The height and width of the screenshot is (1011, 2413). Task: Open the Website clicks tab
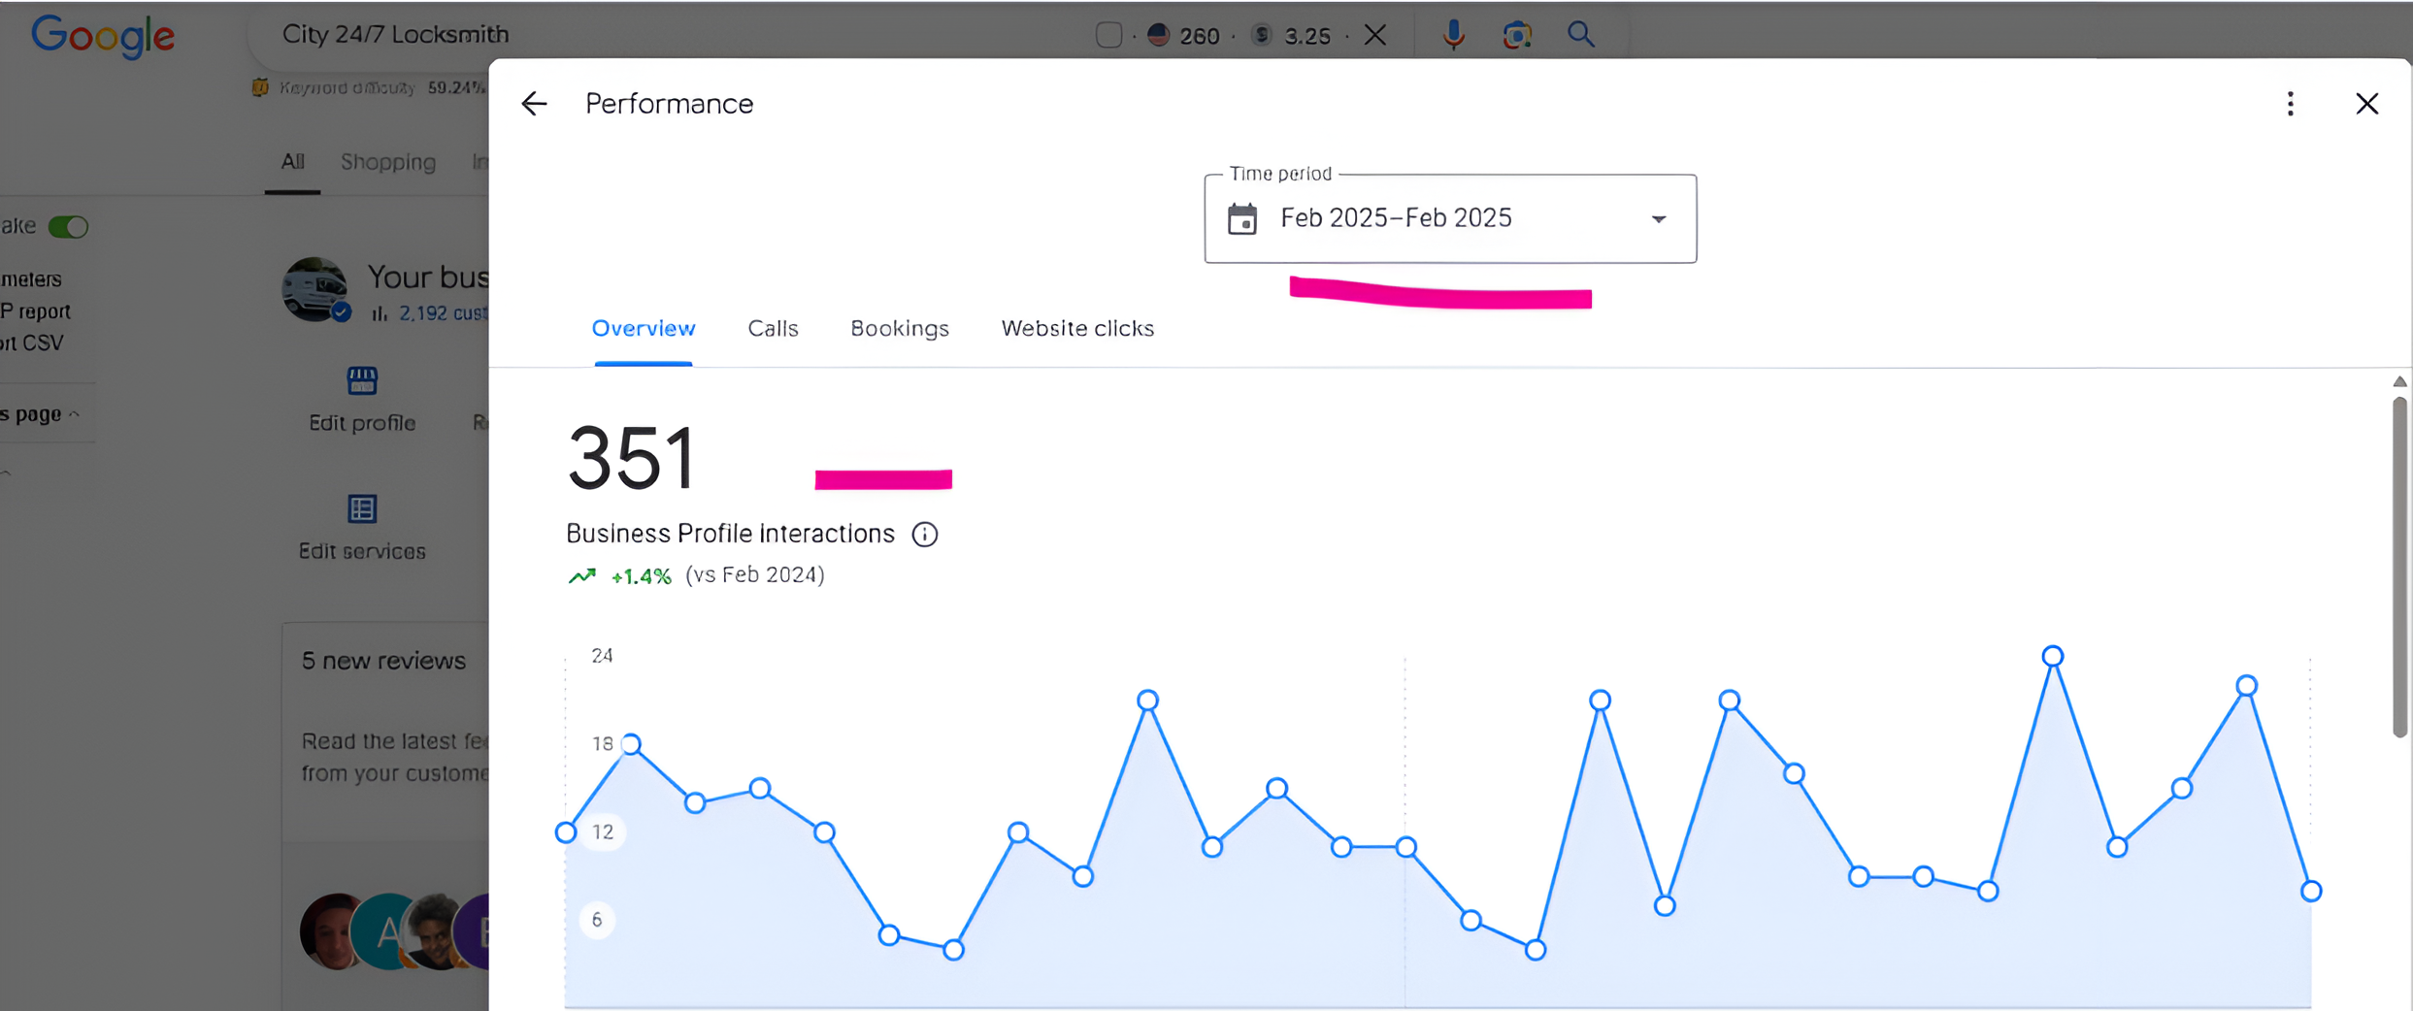[x=1077, y=329]
